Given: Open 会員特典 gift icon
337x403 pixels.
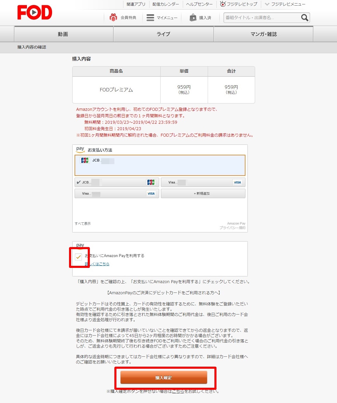Looking at the screenshot, I should [x=113, y=18].
